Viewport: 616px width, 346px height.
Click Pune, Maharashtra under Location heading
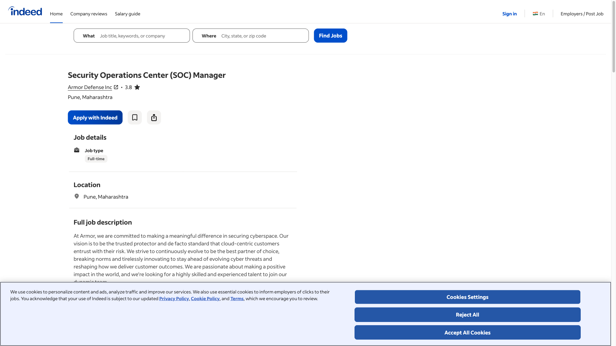click(x=106, y=197)
